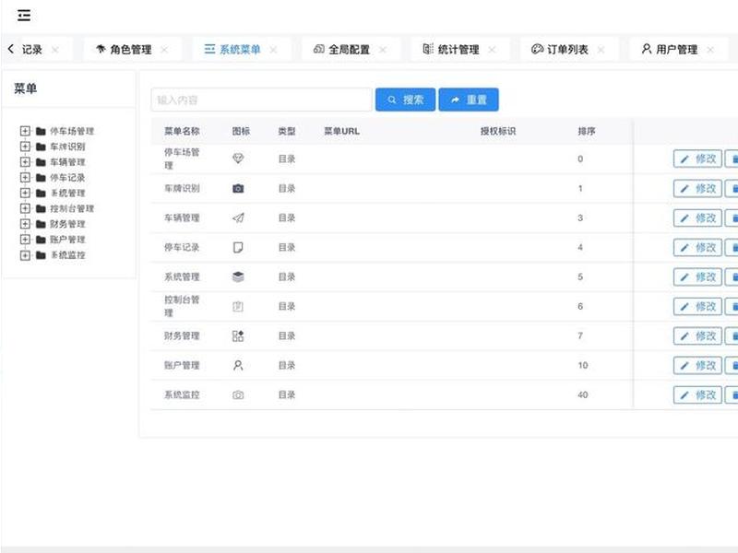Click the diamond icon in 停车场管理 row
Viewport: 738px width, 553px height.
click(x=238, y=159)
